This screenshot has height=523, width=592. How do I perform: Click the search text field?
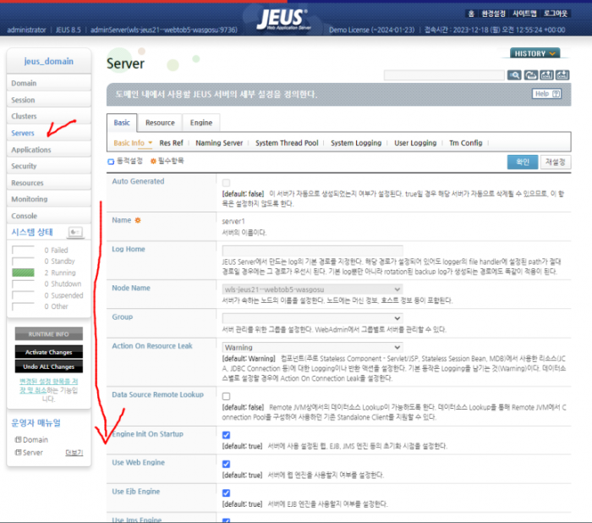click(444, 75)
